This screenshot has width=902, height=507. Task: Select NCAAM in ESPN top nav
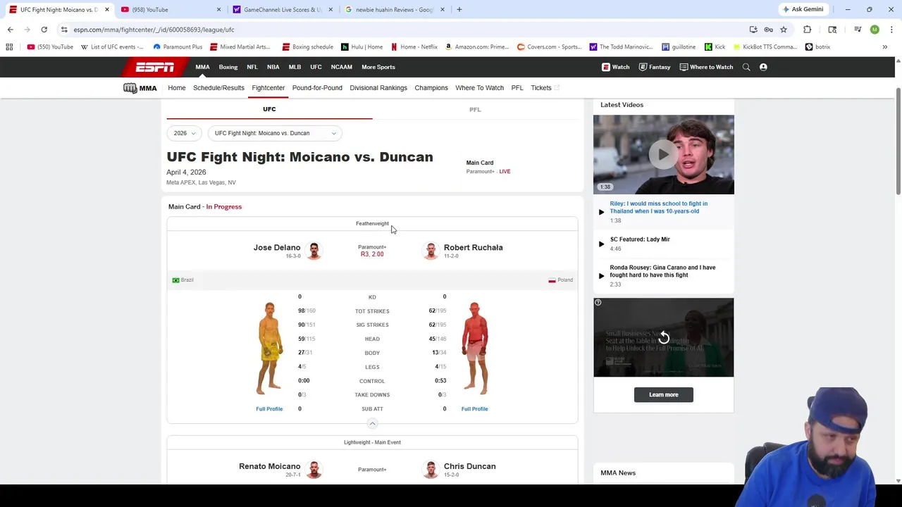(342, 67)
